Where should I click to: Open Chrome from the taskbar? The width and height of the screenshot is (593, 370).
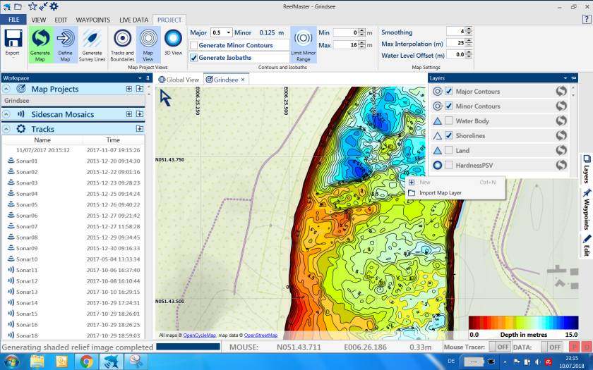pyautogui.click(x=86, y=362)
